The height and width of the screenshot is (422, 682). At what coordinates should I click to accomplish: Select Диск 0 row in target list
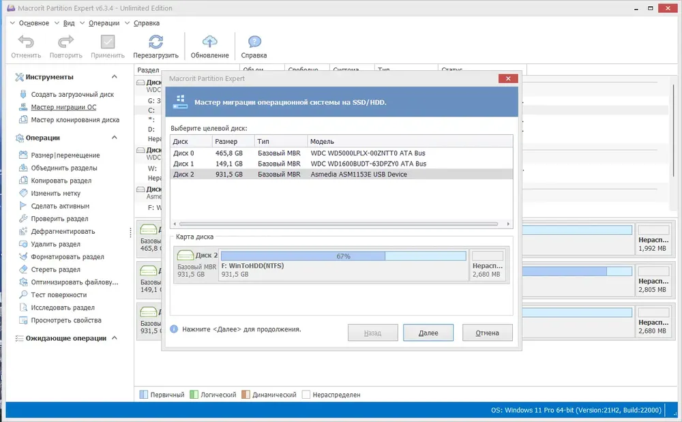[342, 153]
